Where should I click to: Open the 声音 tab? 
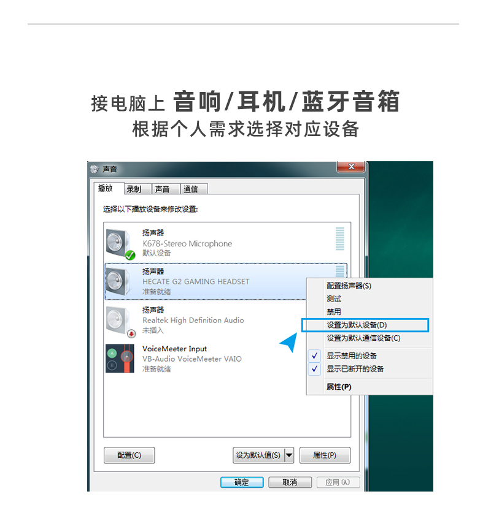(x=162, y=189)
